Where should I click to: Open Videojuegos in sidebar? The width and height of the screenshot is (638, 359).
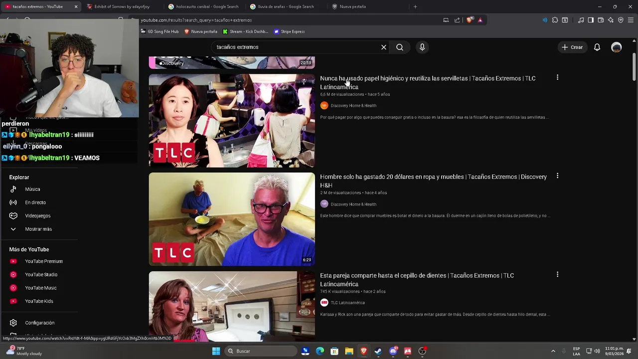(x=39, y=216)
